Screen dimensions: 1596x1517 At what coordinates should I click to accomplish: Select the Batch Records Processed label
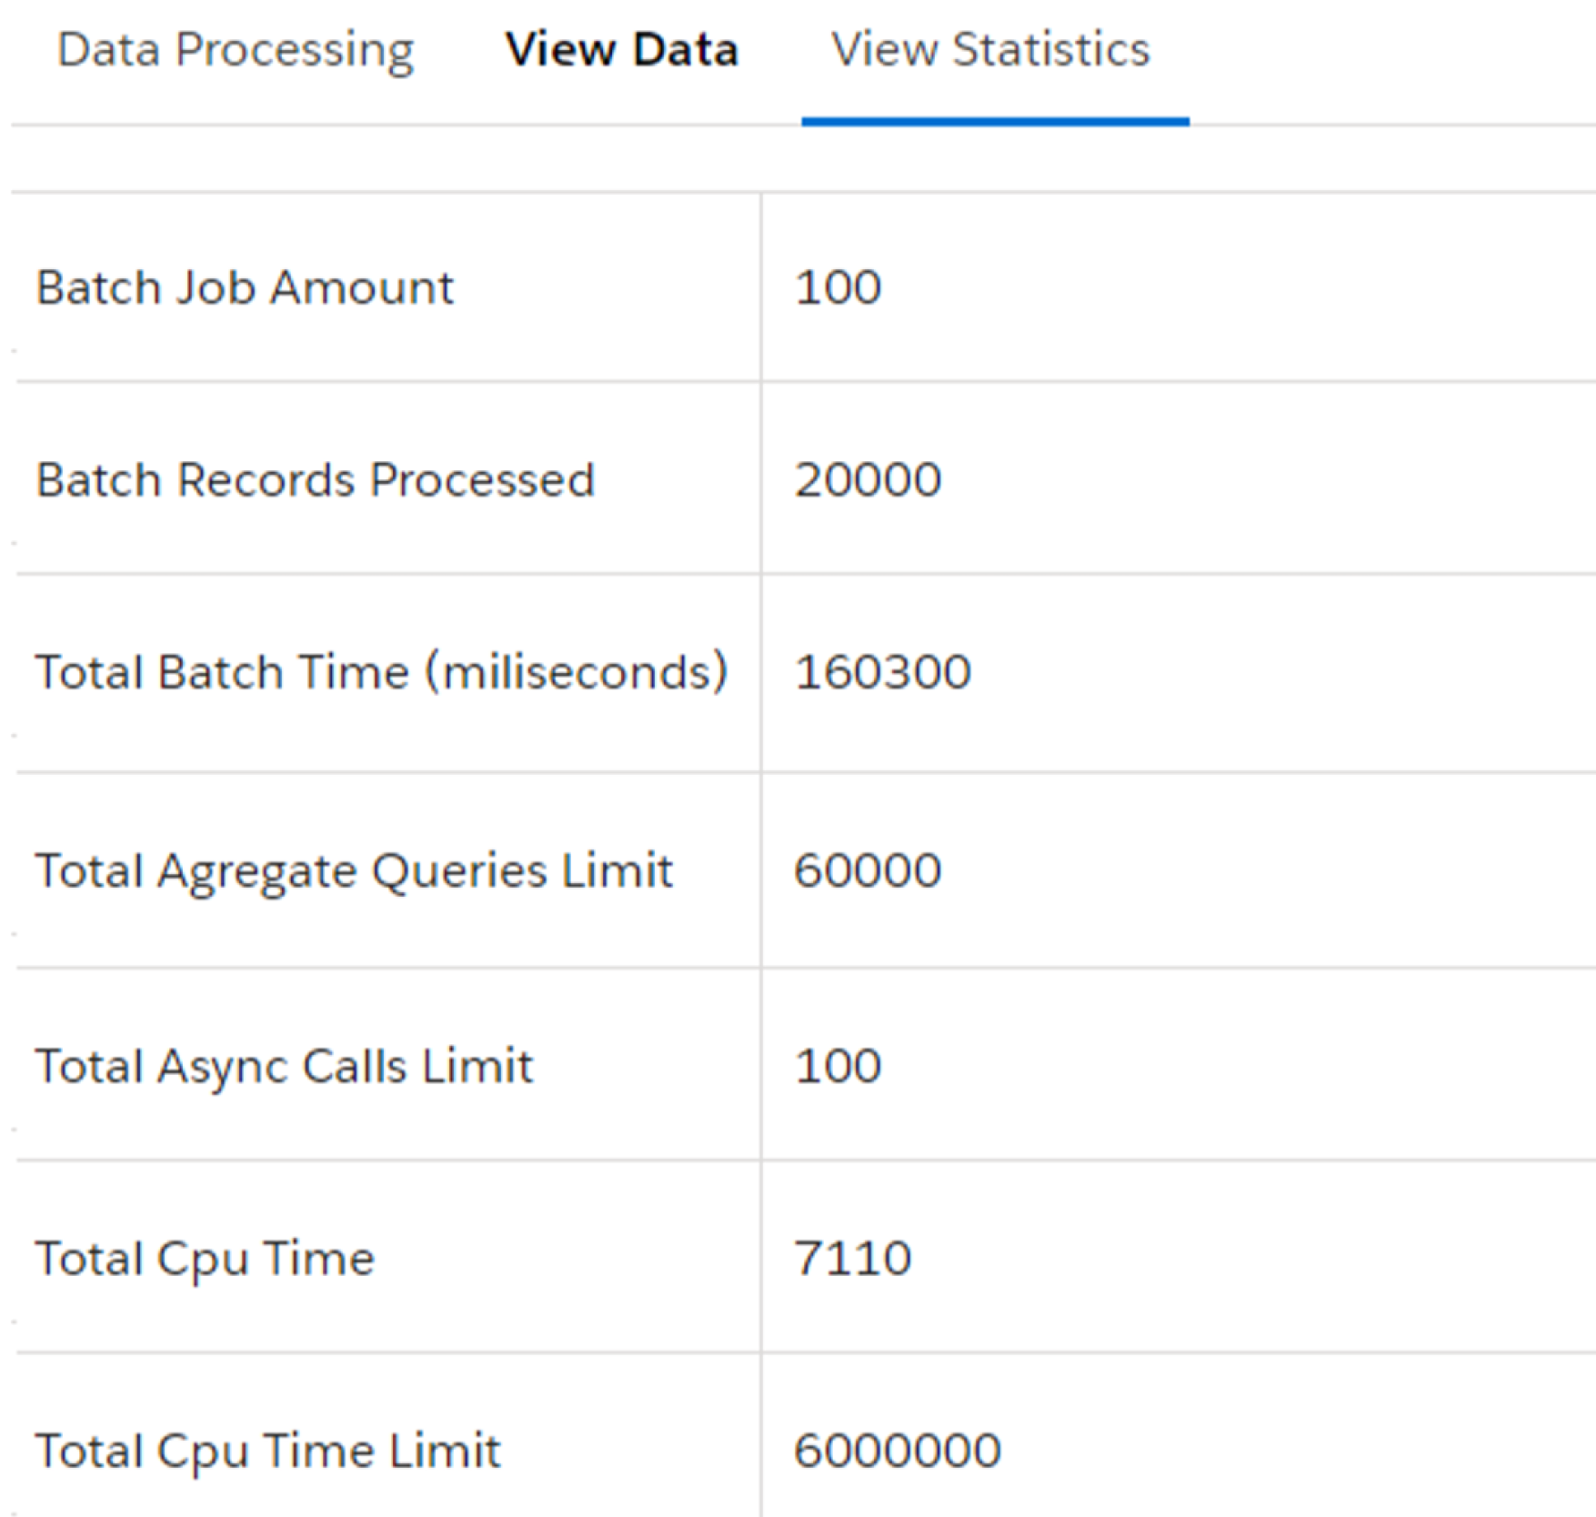(x=315, y=479)
